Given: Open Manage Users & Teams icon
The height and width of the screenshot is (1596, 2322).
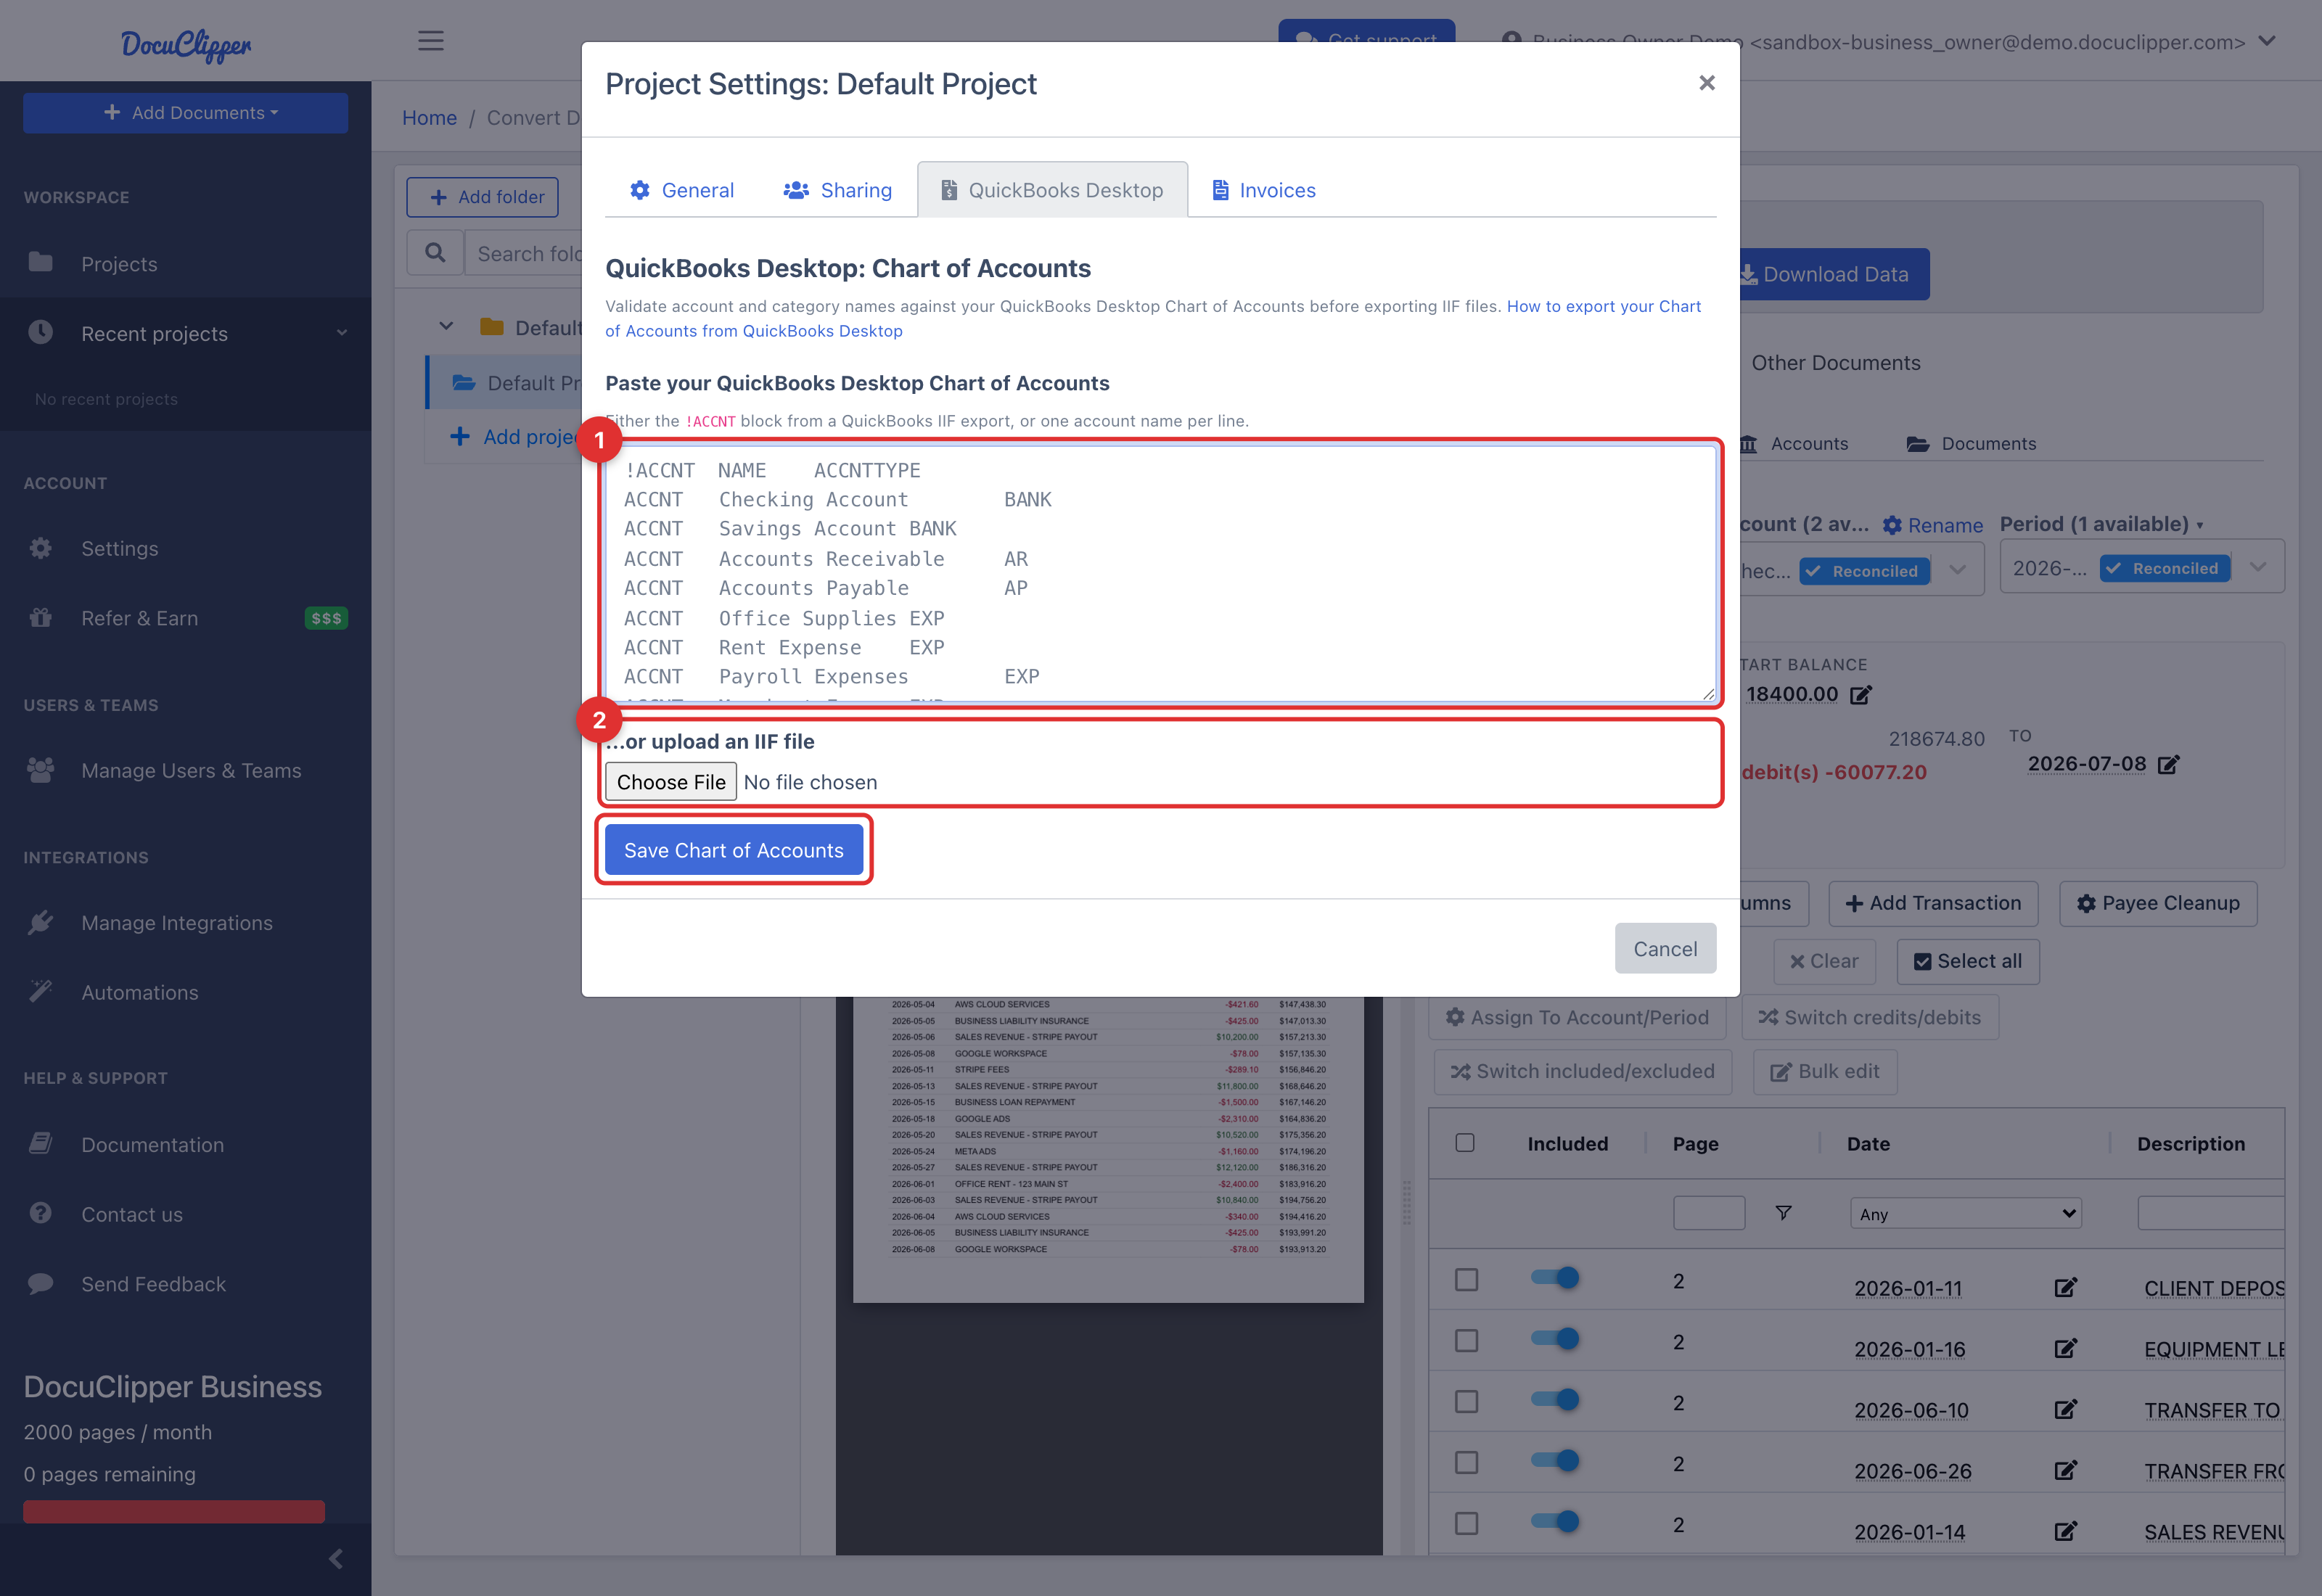Looking at the screenshot, I should click(41, 770).
